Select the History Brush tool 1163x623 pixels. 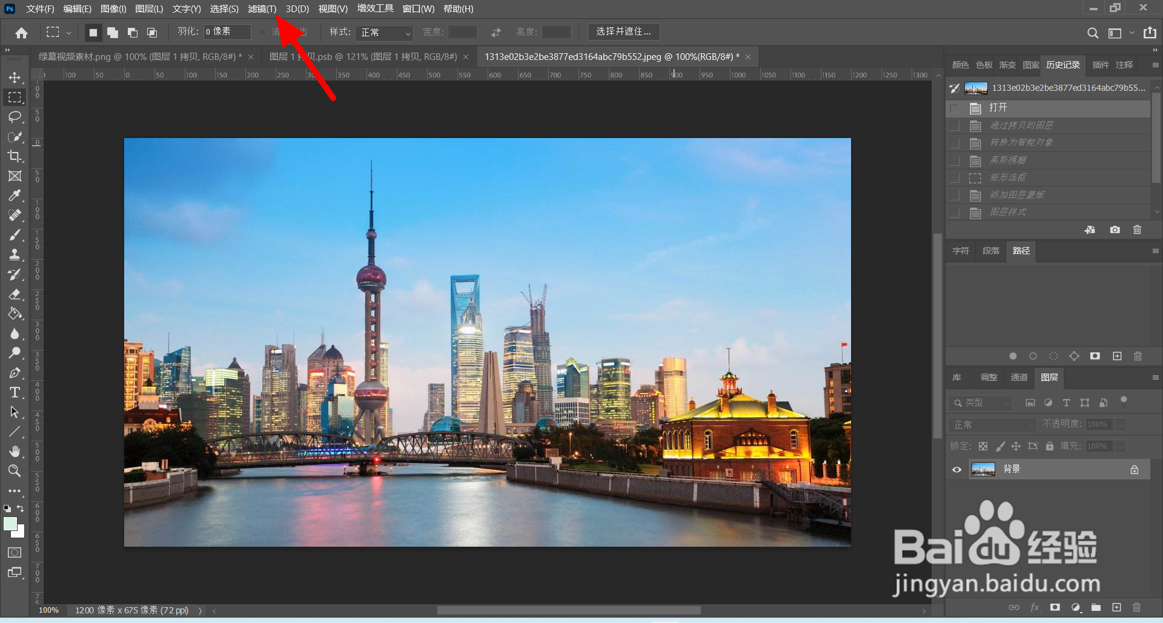click(15, 274)
